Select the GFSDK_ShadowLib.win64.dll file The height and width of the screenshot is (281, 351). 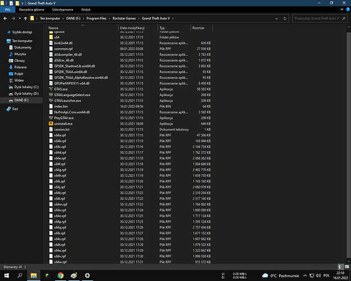tap(75, 66)
